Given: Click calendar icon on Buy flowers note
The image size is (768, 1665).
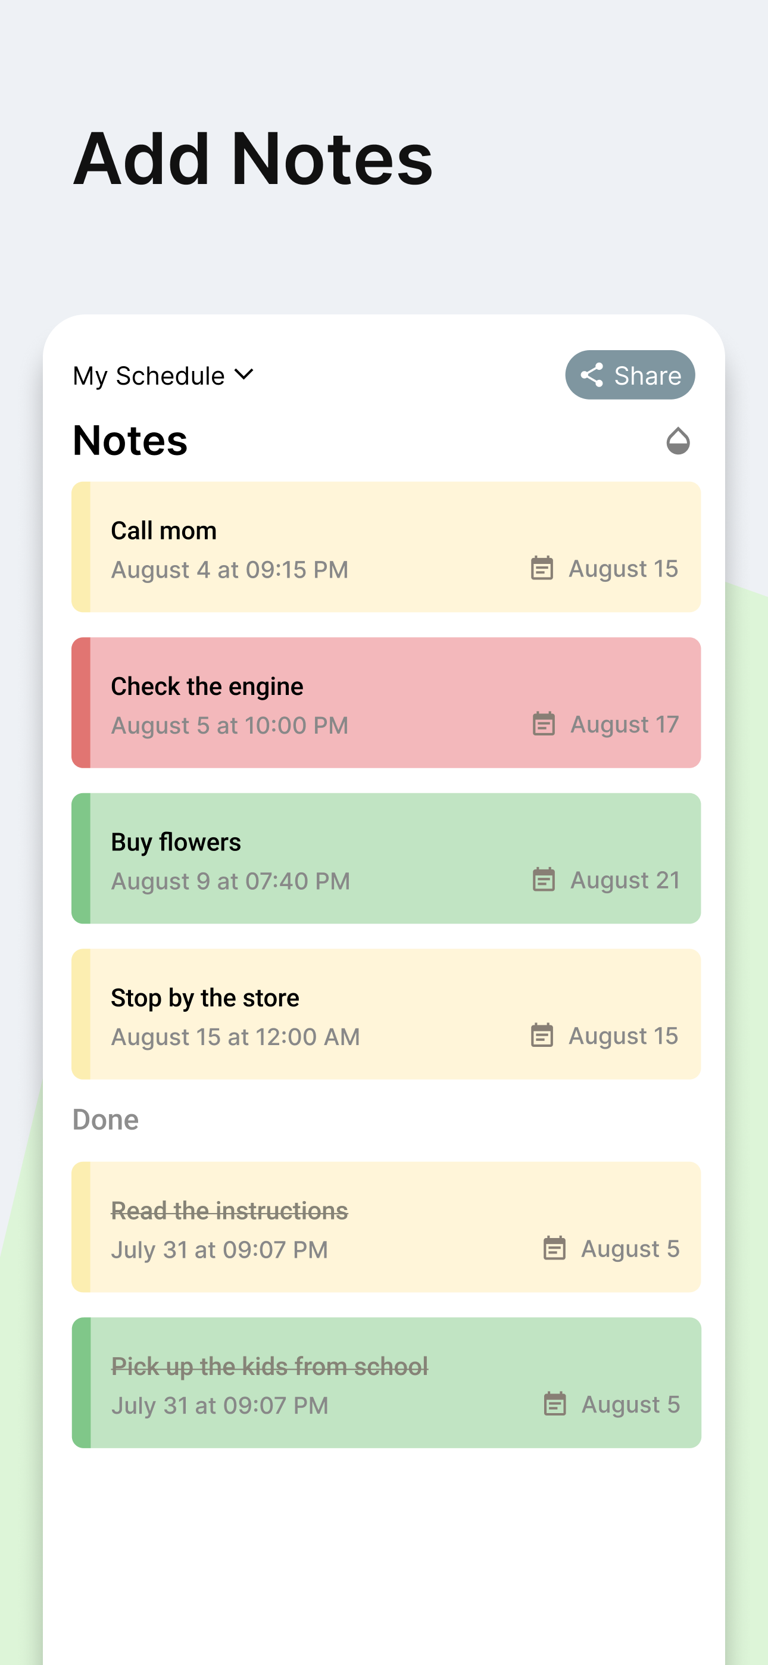Looking at the screenshot, I should (x=543, y=880).
